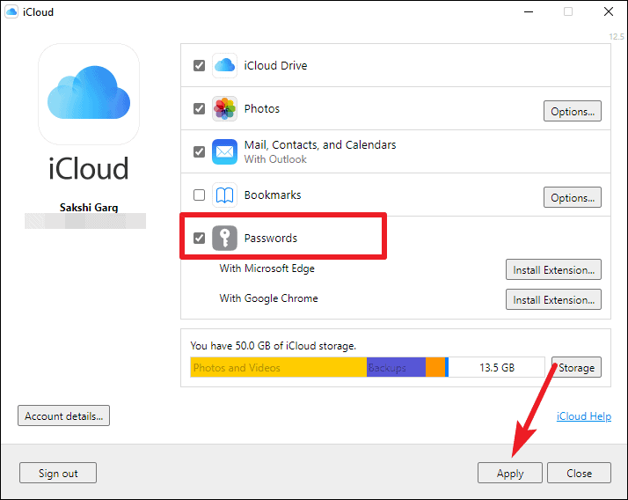Click the Sign out button
Image resolution: width=628 pixels, height=500 pixels.
(58, 473)
